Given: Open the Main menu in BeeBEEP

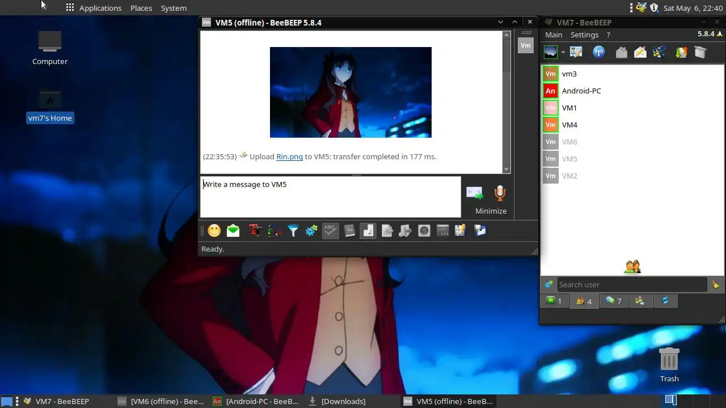Looking at the screenshot, I should [554, 35].
